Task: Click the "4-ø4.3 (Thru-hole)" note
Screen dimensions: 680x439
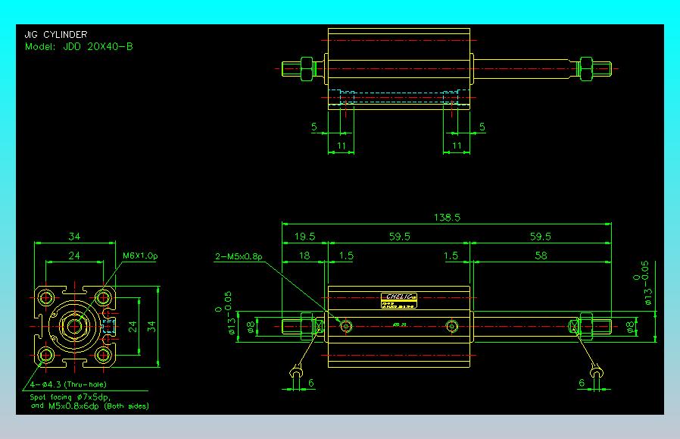Action: click(68, 384)
